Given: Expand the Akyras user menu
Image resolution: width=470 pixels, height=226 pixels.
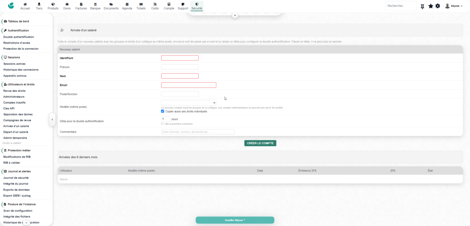Looking at the screenshot, I should (x=454, y=6).
